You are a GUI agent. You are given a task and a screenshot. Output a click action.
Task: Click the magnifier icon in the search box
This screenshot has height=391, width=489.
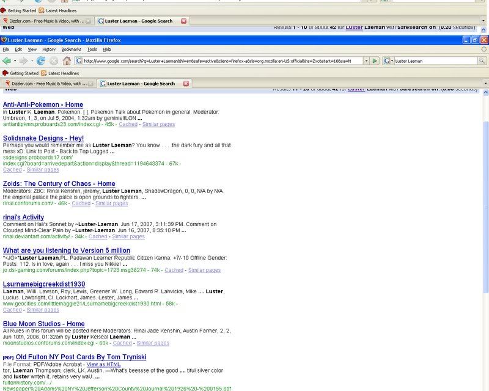[482, 61]
